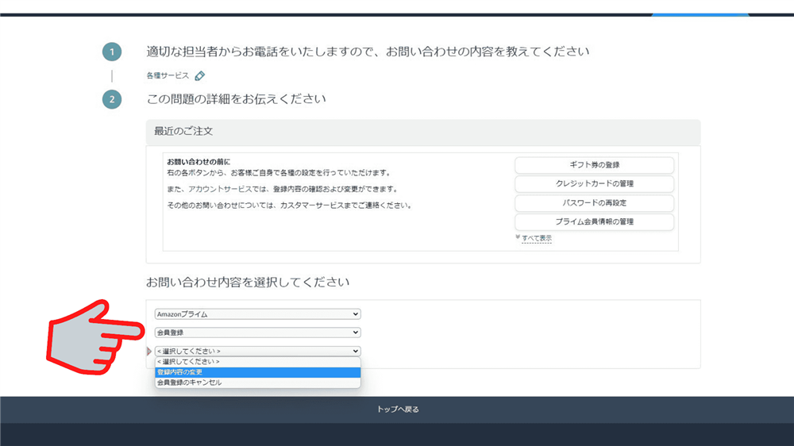Image resolution: width=794 pixels, height=446 pixels.
Task: Click トップへ戻る in the footer
Action: (x=397, y=409)
